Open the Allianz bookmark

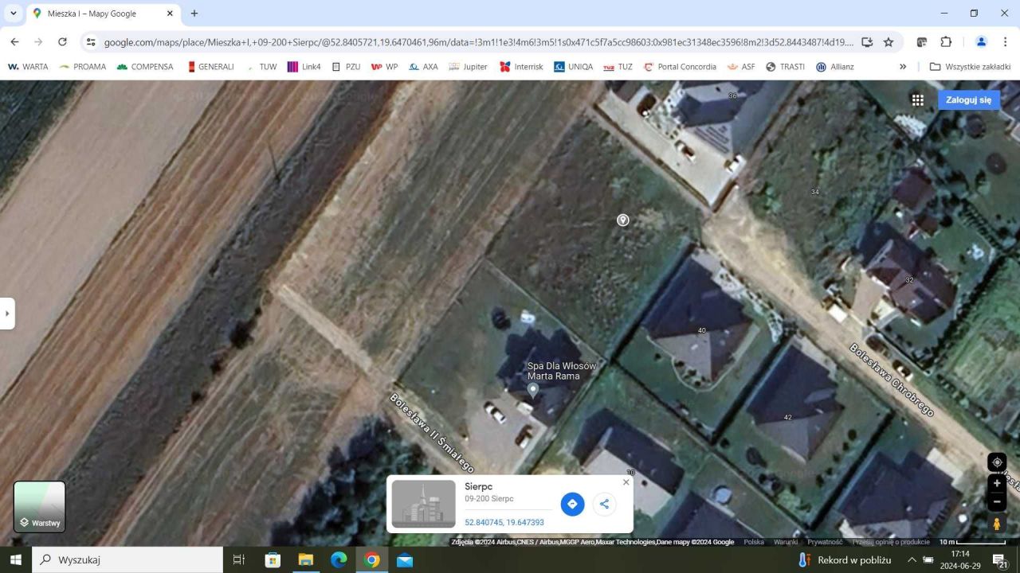click(835, 67)
